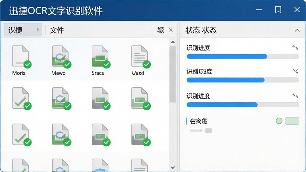Open the Morls file icon
This screenshot has height=172, width=306.
point(21,56)
